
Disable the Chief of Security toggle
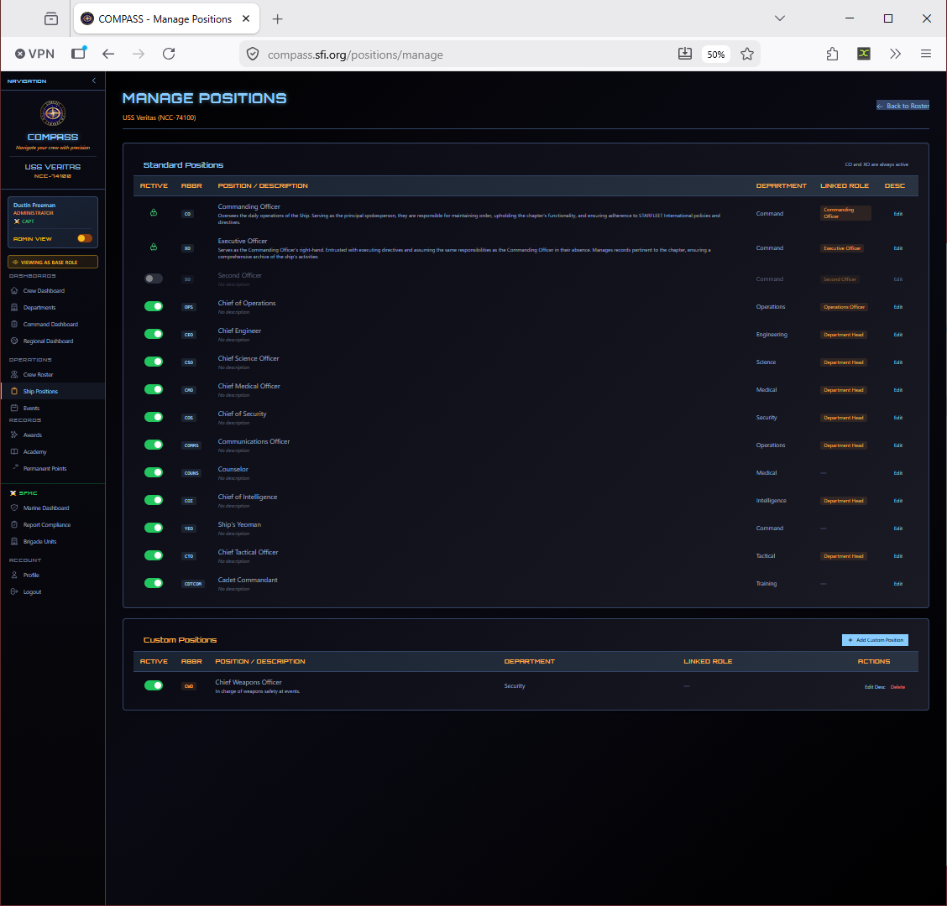154,417
